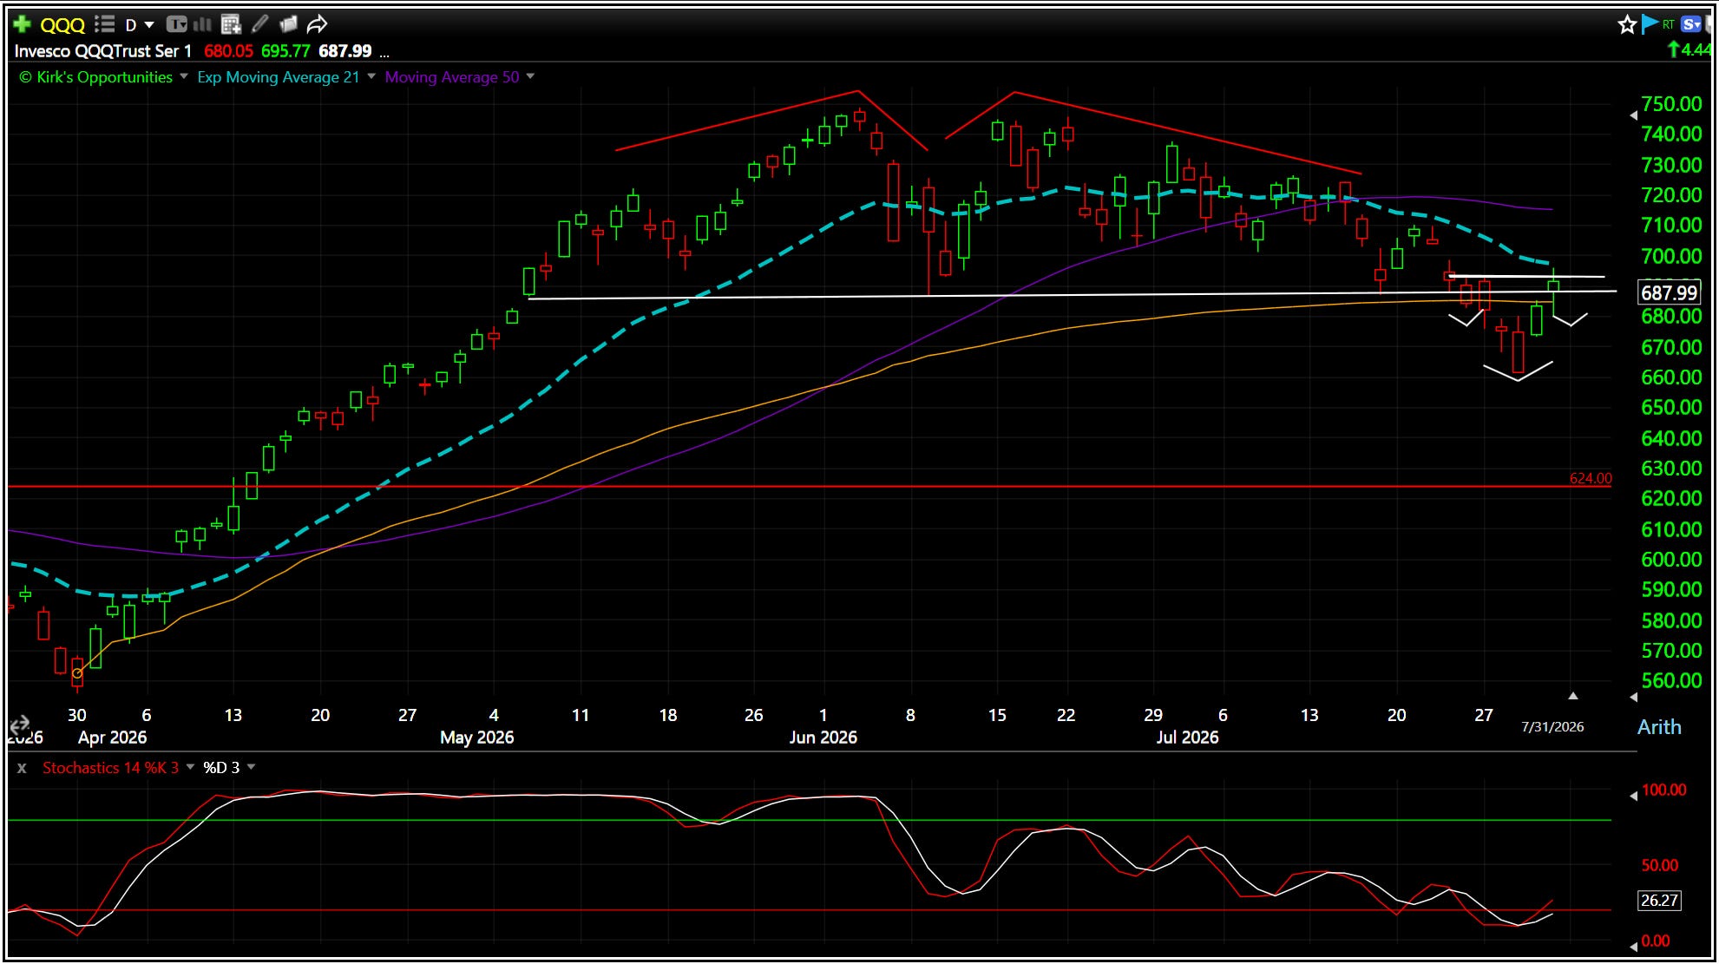Open the timeframe D dropdown
The width and height of the screenshot is (1719, 964).
click(x=140, y=25)
